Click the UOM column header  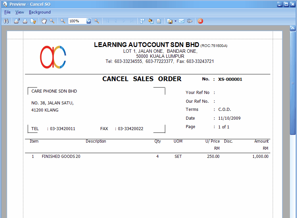tap(178, 141)
